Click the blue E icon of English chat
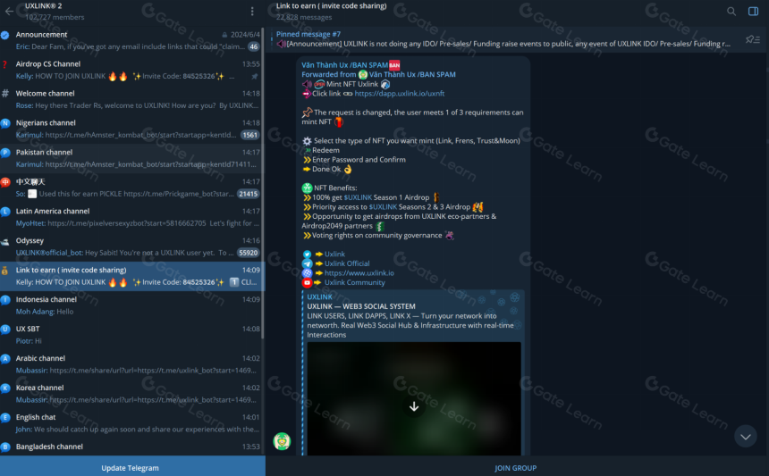 [5, 417]
